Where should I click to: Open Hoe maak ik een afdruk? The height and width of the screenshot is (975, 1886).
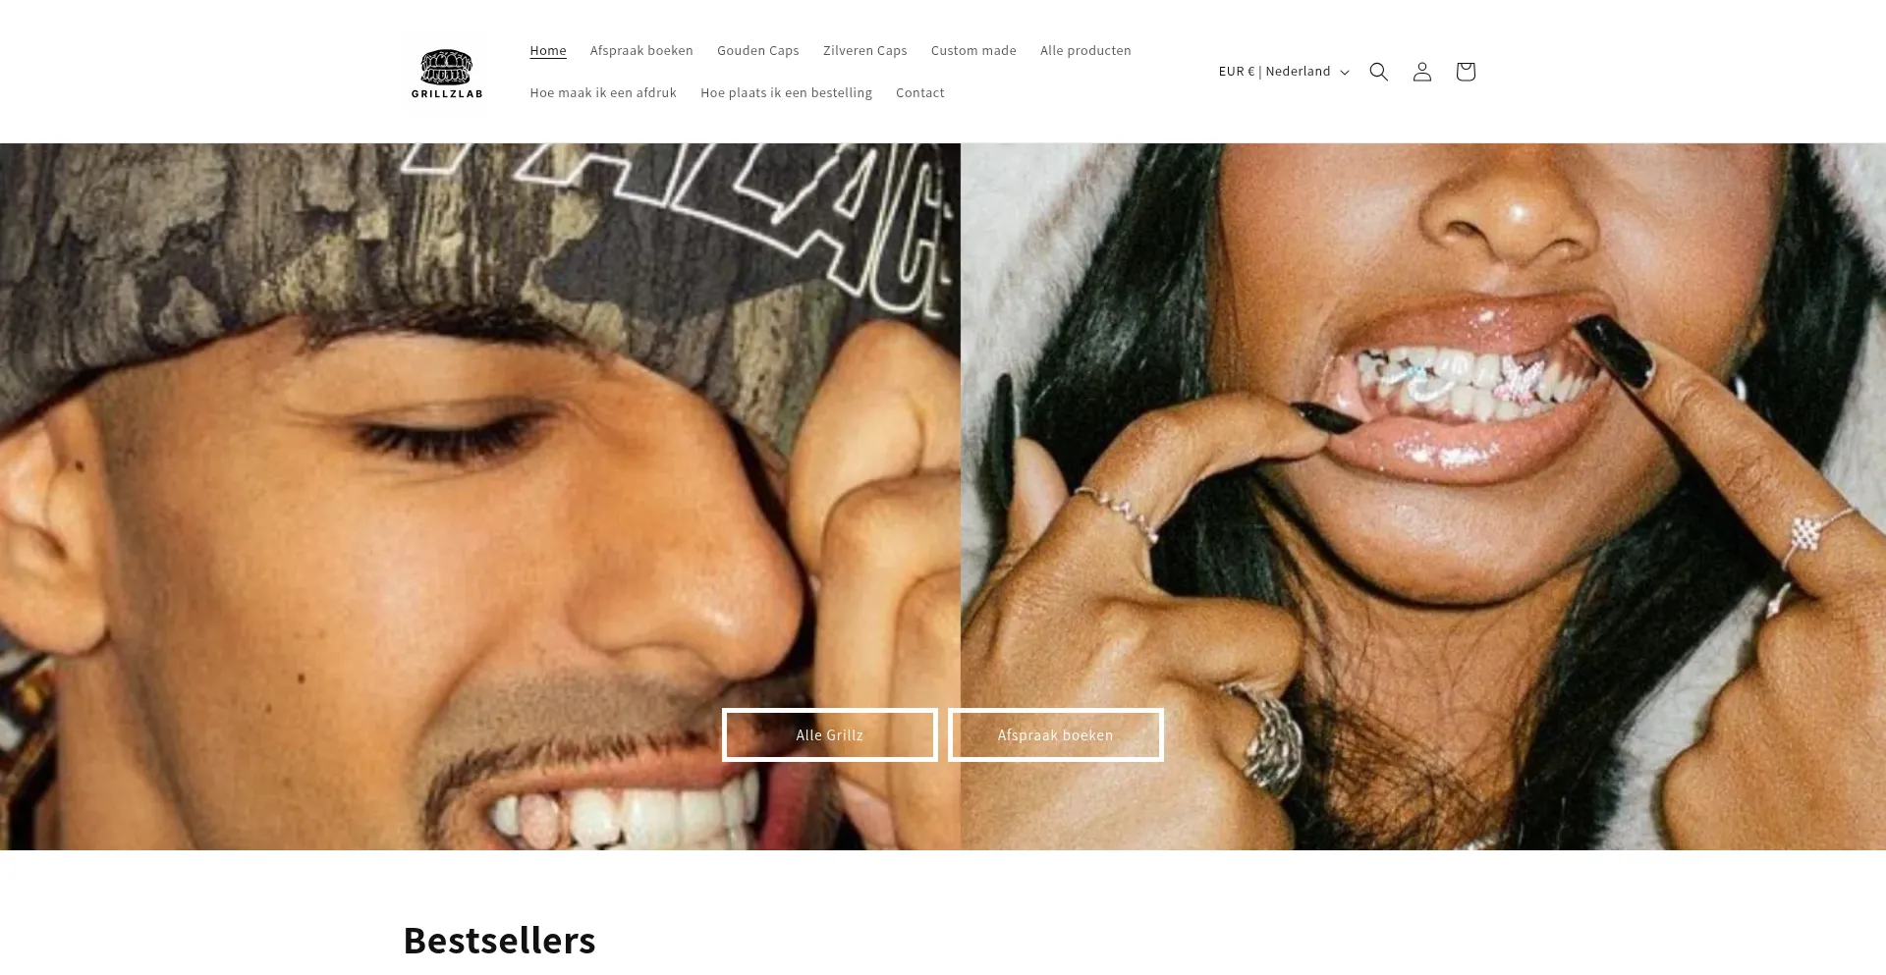(x=603, y=93)
